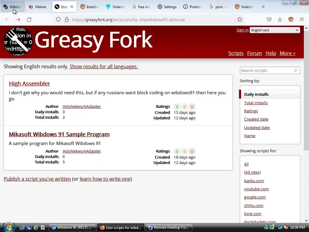Click the Sign in link

tap(242, 30)
